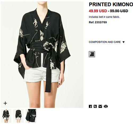Click the crossed-out 99.90 USD price
The image size is (133, 124).
click(119, 11)
